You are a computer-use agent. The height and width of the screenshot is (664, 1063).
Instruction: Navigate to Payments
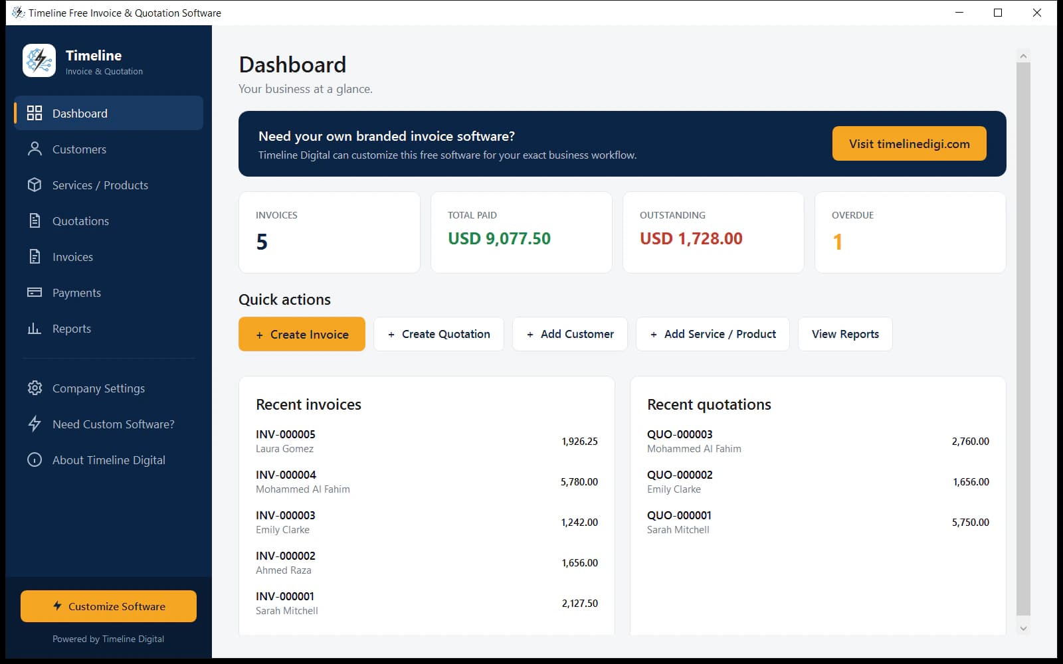109,292
